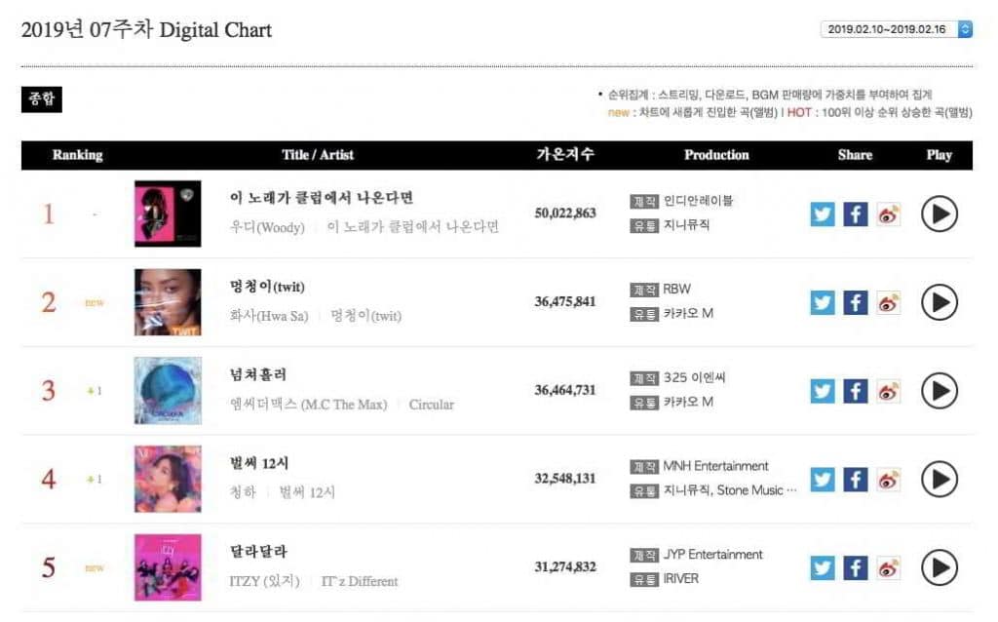Open the 넘쳐흘러 album cover thumbnail
Viewport: 998px width, 622px height.
point(168,391)
